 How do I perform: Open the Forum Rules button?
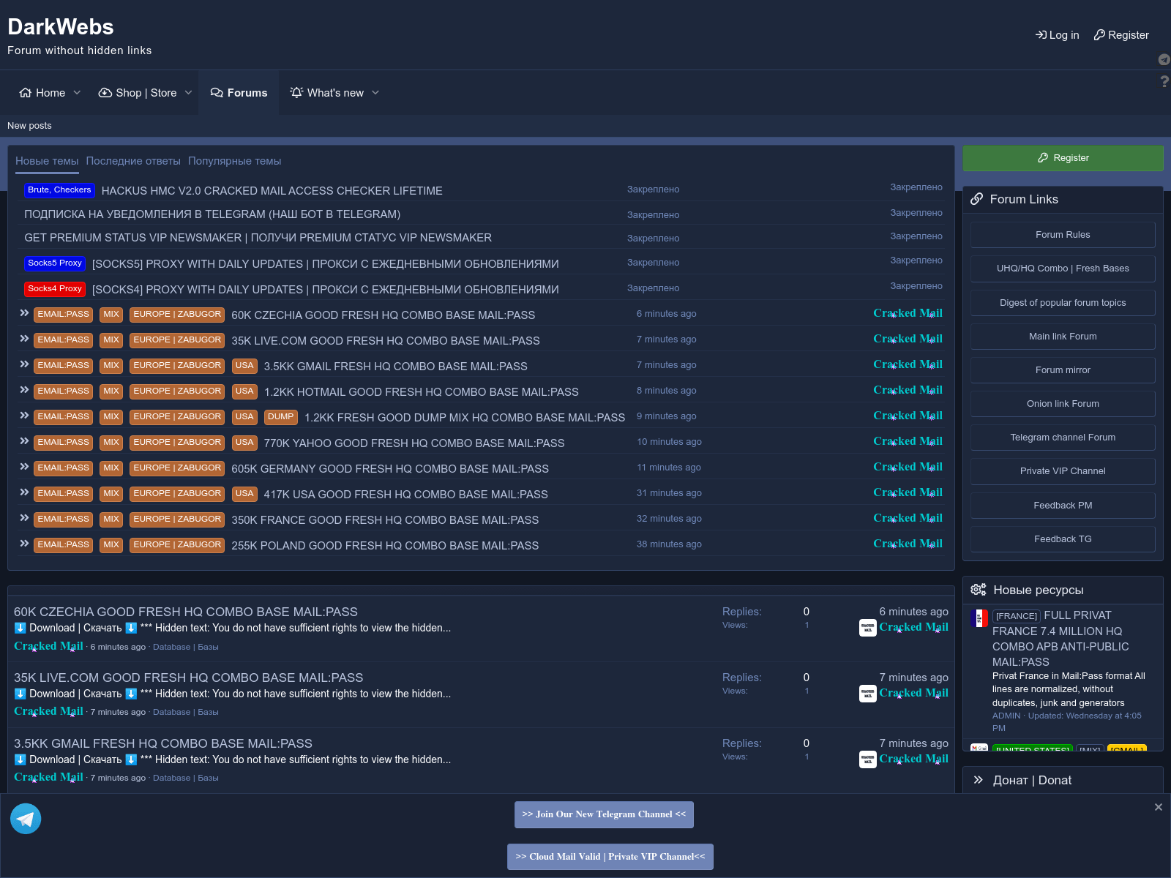point(1063,235)
